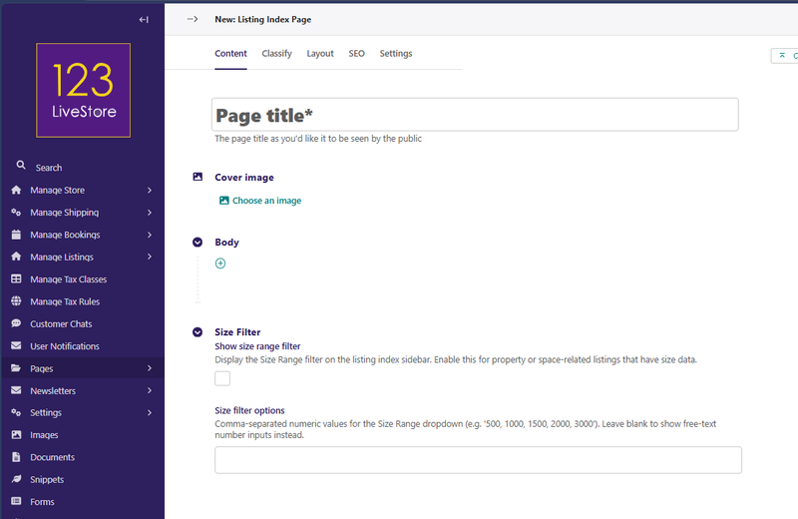798x519 pixels.
Task: Collapse the Body section toggle
Action: click(x=198, y=243)
